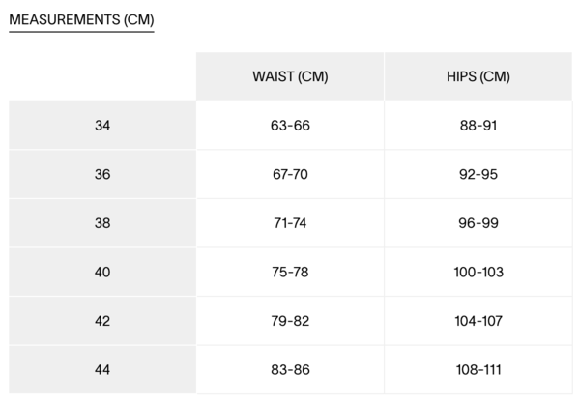
Task: Click the 96-99 hips measurement cell
Action: pyautogui.click(x=478, y=223)
